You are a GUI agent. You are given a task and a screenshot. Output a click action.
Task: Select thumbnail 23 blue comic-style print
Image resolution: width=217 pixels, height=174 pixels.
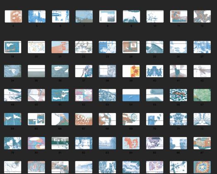(107, 47)
